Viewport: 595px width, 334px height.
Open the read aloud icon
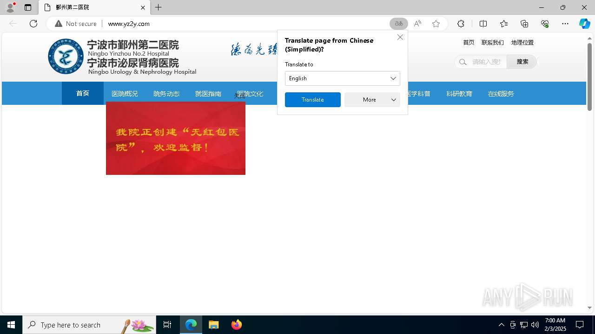tap(417, 24)
